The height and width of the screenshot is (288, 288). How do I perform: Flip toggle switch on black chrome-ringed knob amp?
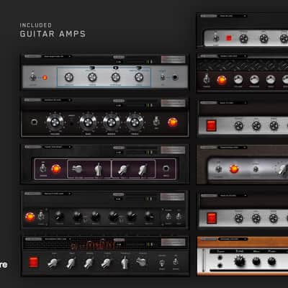(x=156, y=121)
